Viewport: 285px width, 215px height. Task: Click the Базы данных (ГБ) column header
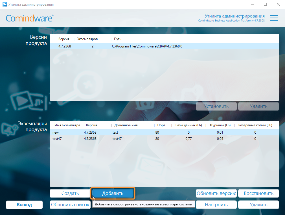tap(188, 125)
